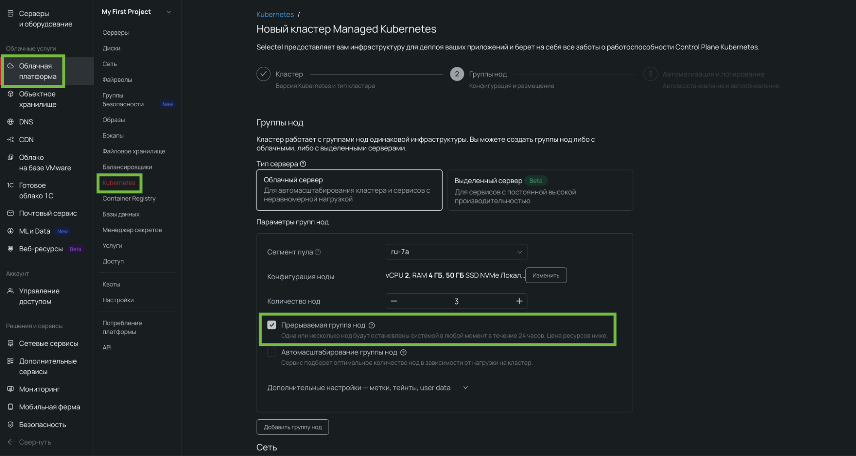Select Выделенный сервер server type
856x456 pixels.
click(540, 190)
